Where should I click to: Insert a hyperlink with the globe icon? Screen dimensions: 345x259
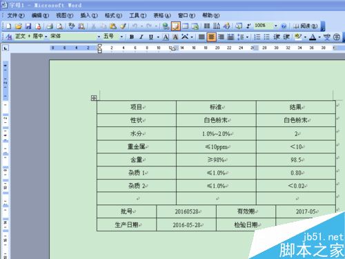tap(166, 26)
